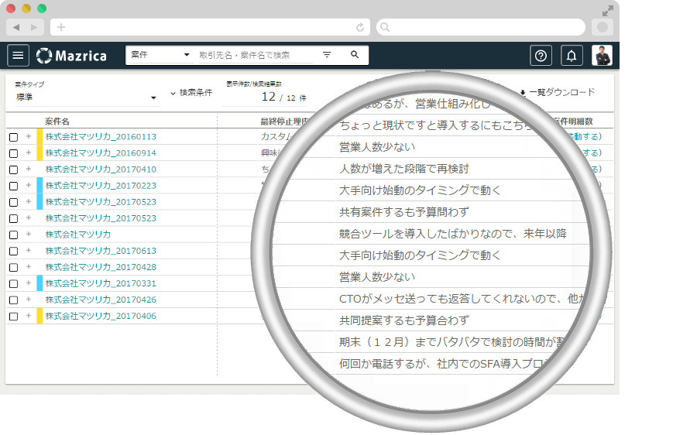Expand the 株式会社マツリカ_20160914 row plus
This screenshot has width=697, height=435.
pyautogui.click(x=29, y=153)
